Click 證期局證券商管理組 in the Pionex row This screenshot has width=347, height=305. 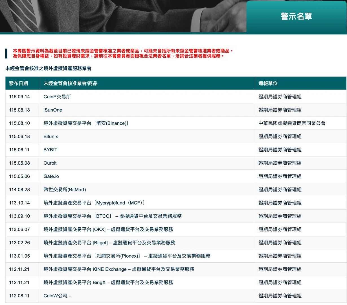pyautogui.click(x=280, y=256)
